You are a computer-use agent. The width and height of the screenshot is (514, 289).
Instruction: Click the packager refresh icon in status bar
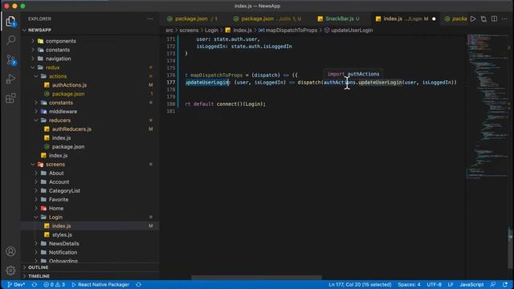coord(139,284)
